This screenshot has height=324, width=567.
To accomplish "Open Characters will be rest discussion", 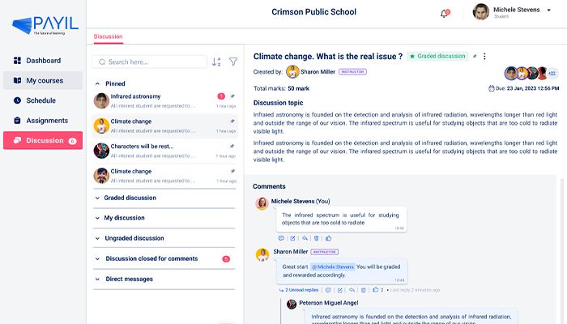I will tap(165, 151).
